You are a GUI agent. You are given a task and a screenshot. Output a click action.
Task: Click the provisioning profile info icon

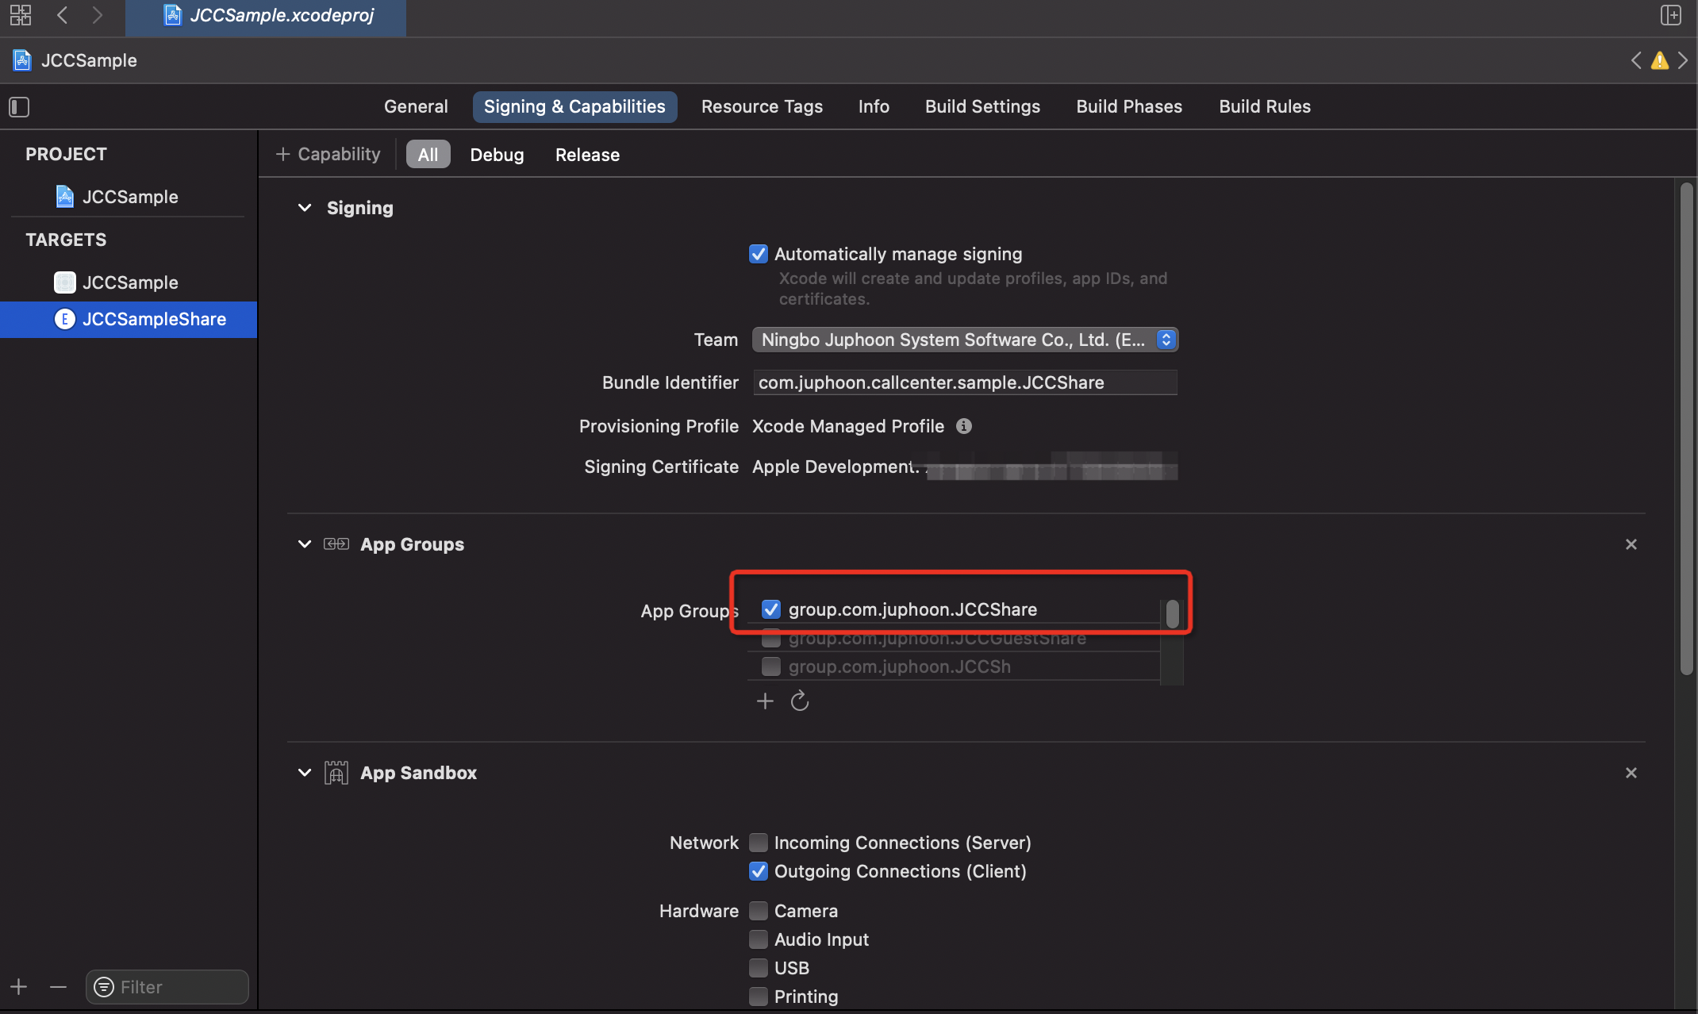(964, 426)
